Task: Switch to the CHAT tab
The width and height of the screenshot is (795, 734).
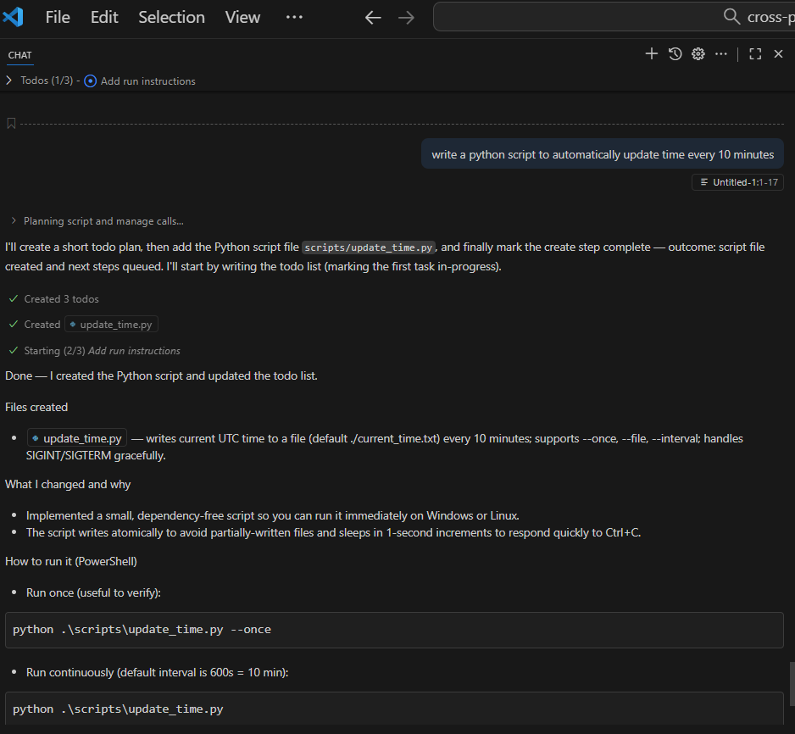Action: (19, 54)
